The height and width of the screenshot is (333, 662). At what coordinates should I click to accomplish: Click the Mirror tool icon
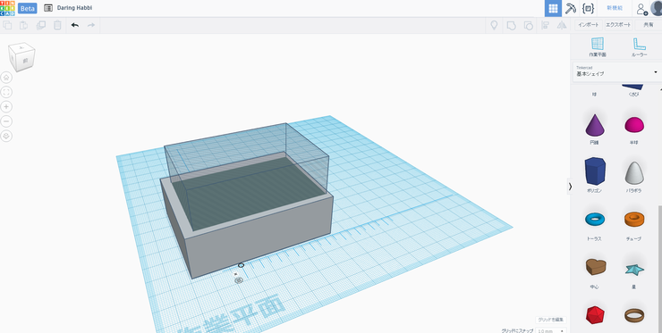point(562,25)
